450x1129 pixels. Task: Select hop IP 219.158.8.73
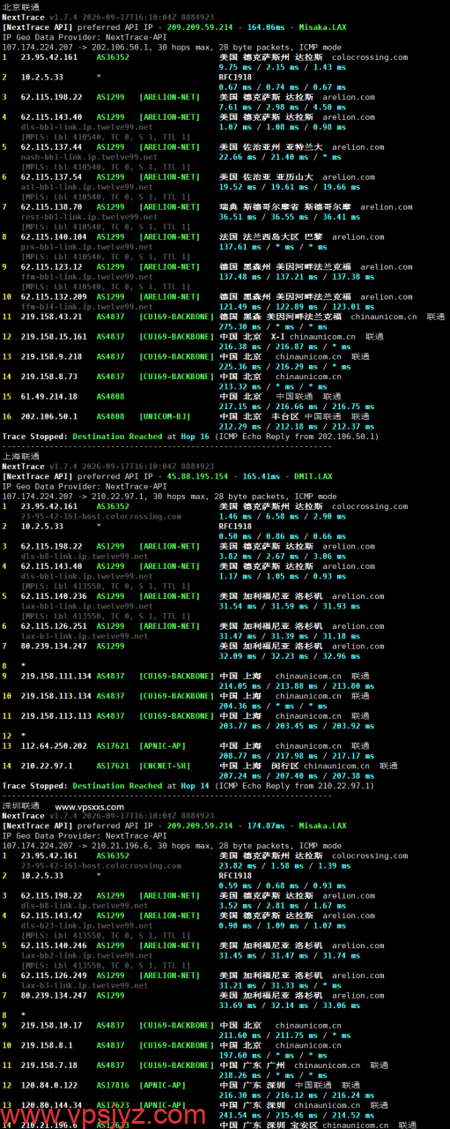coord(49,377)
